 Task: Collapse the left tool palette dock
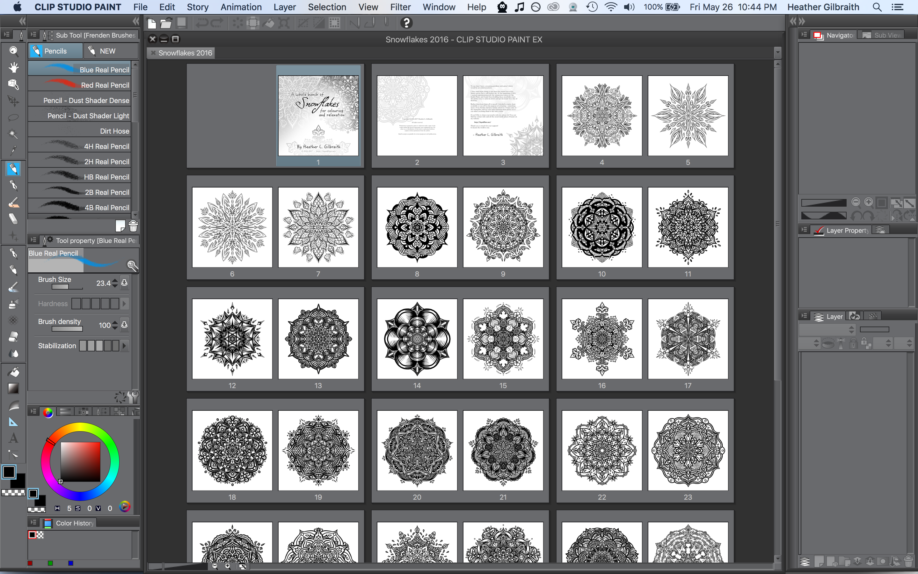(22, 21)
